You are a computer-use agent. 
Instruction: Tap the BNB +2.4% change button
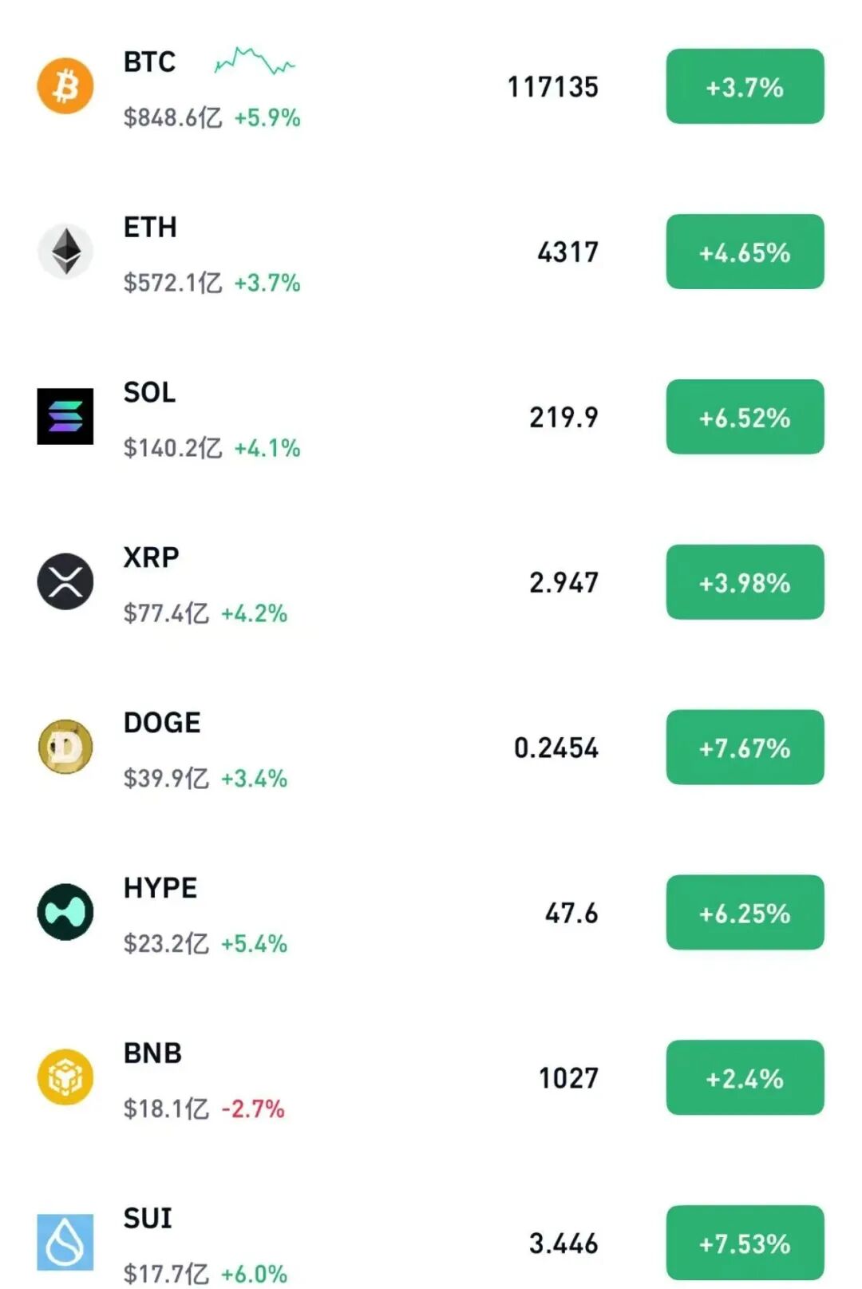point(745,1078)
